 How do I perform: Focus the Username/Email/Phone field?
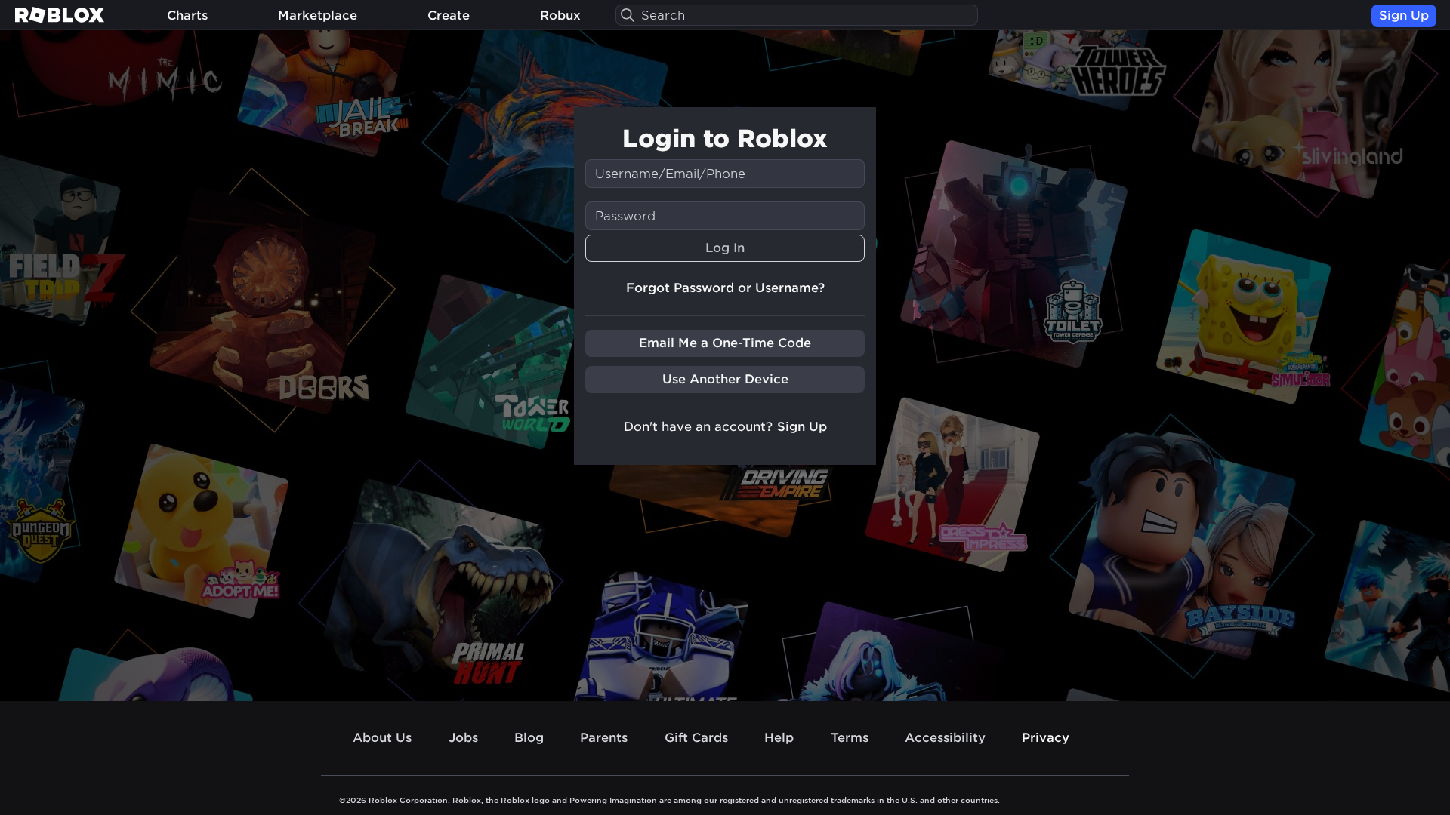point(725,174)
